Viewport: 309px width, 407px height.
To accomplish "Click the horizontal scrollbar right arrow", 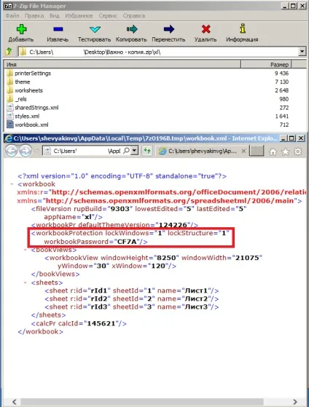I will pyautogui.click(x=295, y=402).
